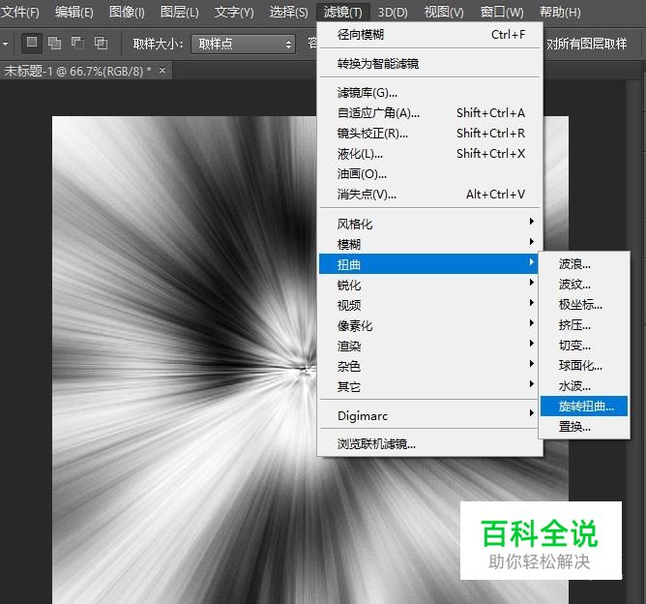Open the 文字(Y) menu
This screenshot has width=646, height=604.
[234, 12]
